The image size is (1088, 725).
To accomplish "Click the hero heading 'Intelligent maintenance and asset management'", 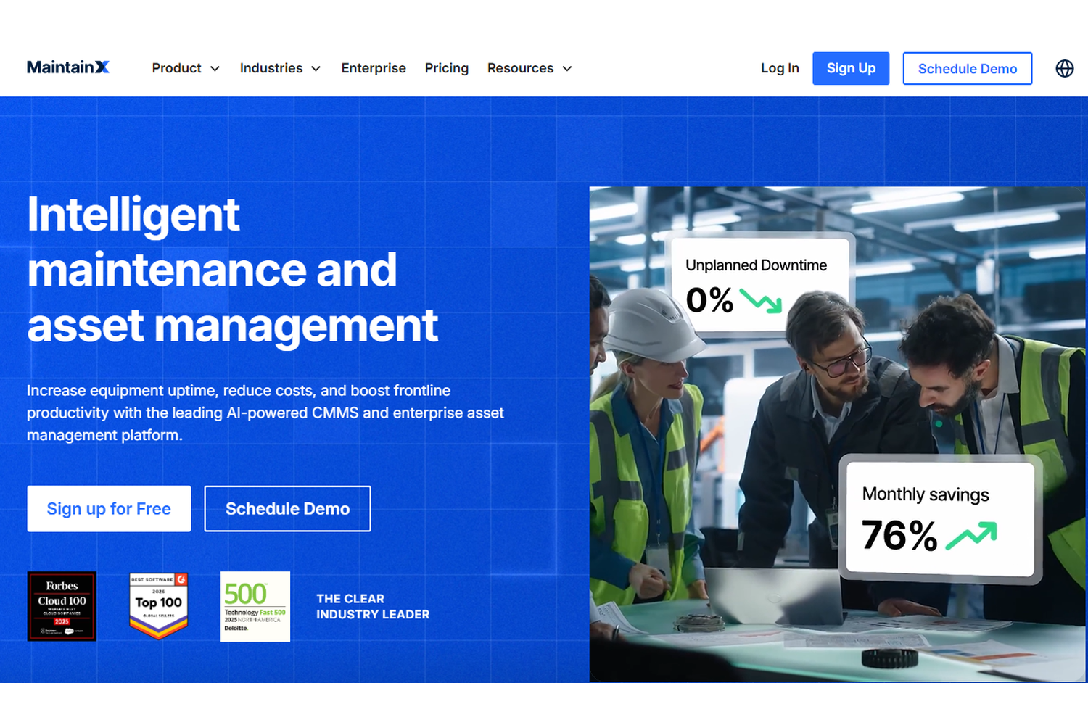I will tap(232, 270).
